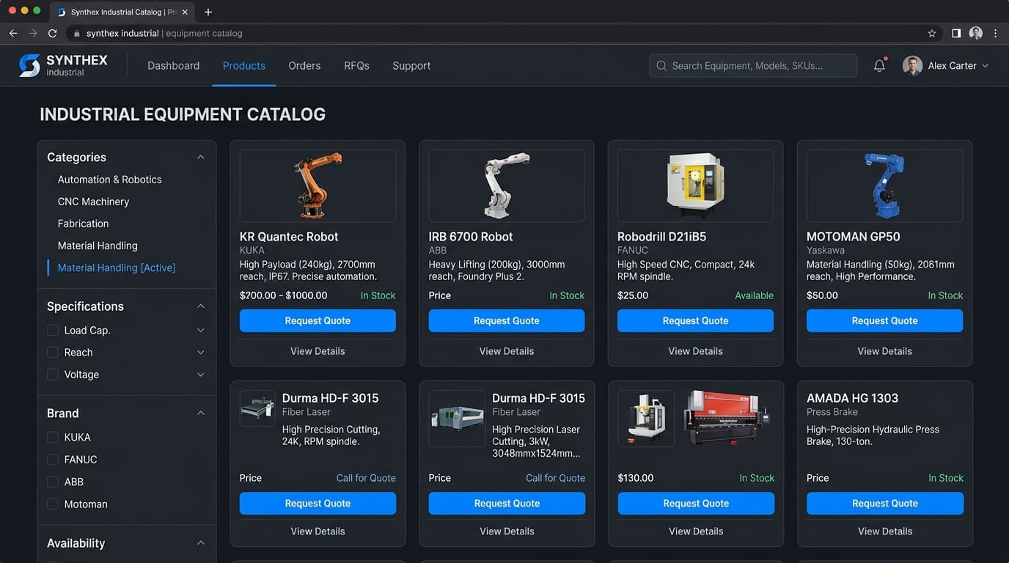The image size is (1009, 563).
Task: Click the KR Quantec Robot image
Action: pos(318,185)
